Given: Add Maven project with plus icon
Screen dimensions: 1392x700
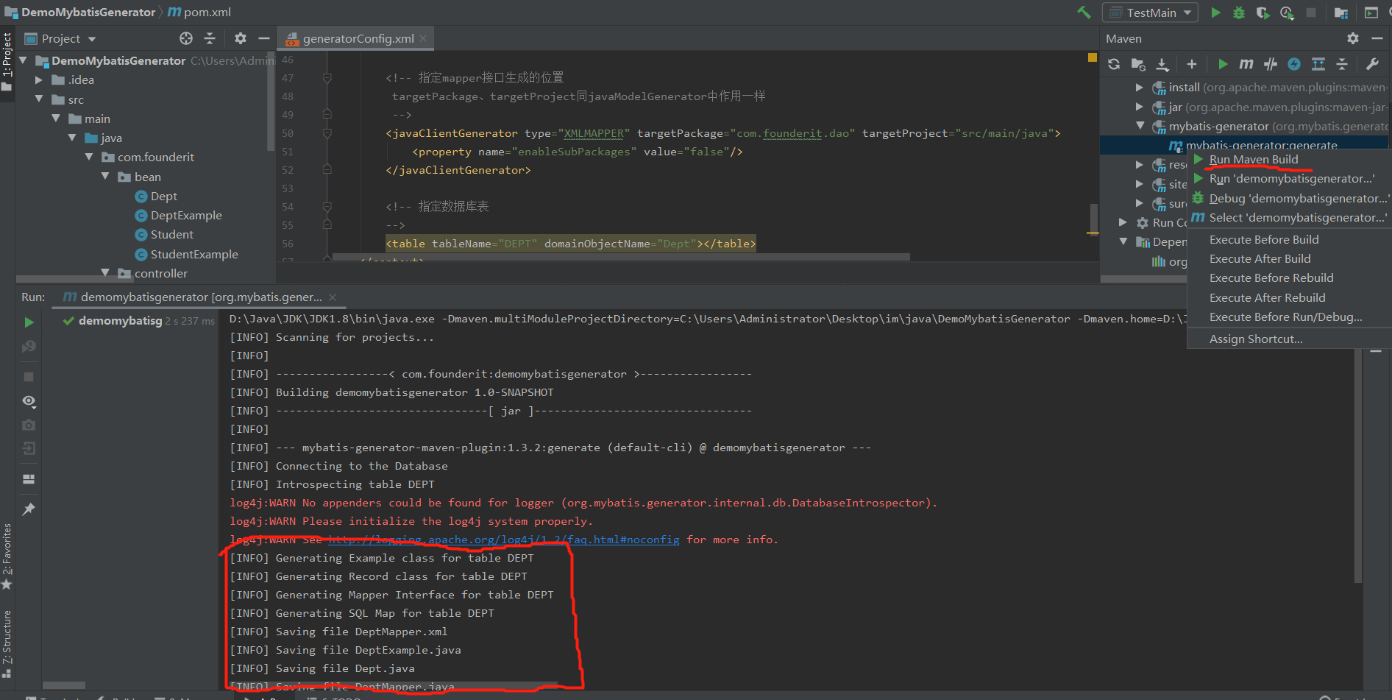Looking at the screenshot, I should click(x=1192, y=64).
